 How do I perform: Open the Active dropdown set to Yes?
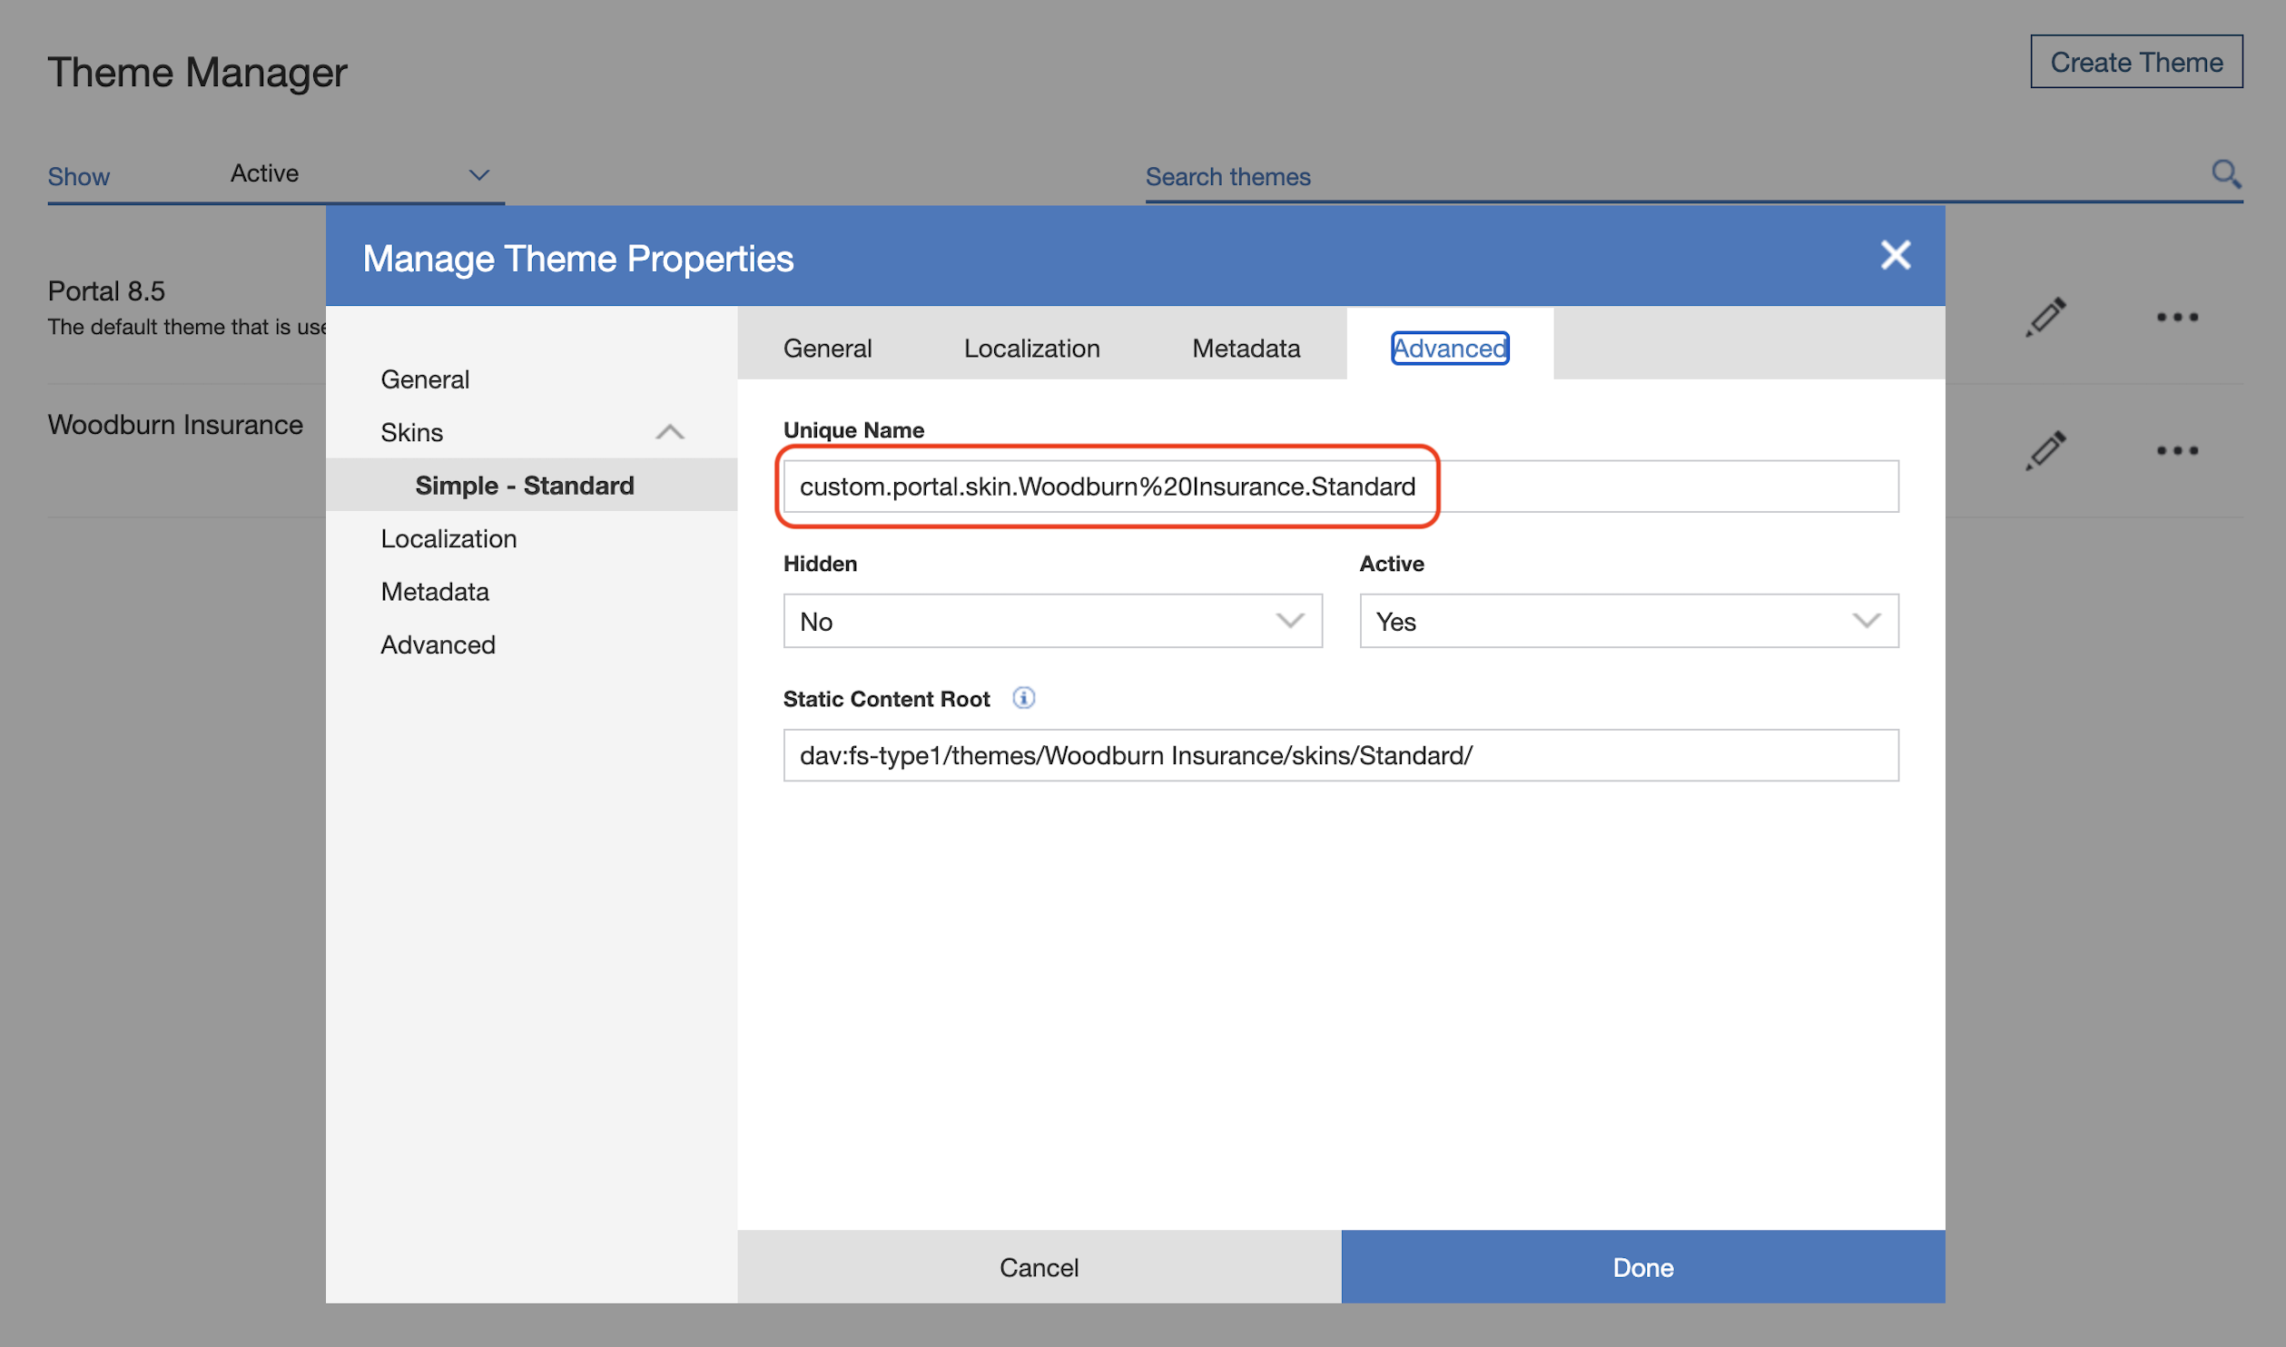pos(1628,621)
